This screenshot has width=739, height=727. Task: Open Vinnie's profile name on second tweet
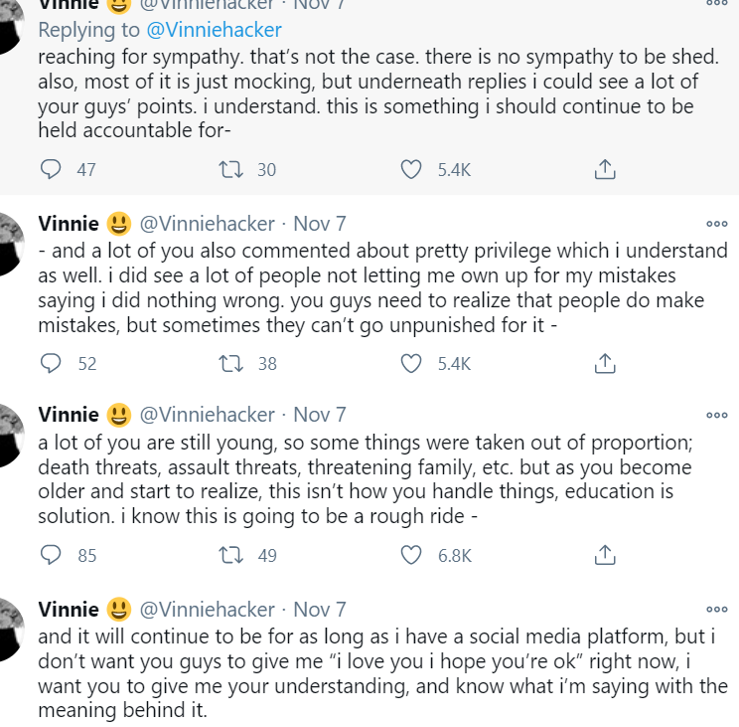[x=69, y=224]
